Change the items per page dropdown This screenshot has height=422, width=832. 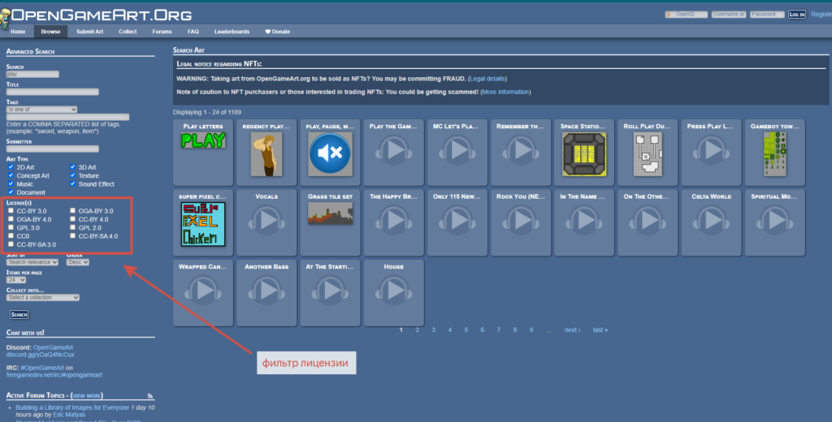coord(16,279)
